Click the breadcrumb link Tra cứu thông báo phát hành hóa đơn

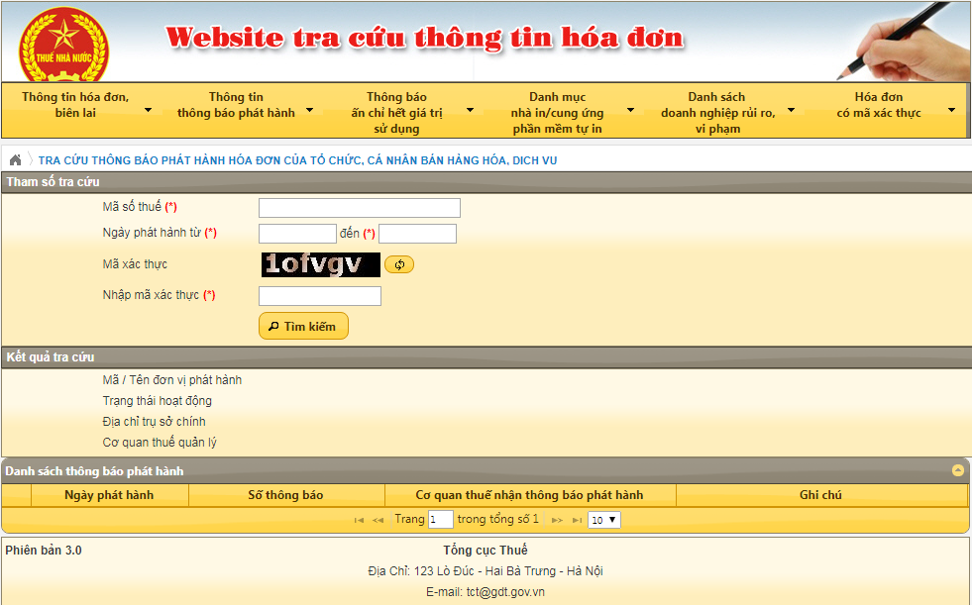coord(297,160)
